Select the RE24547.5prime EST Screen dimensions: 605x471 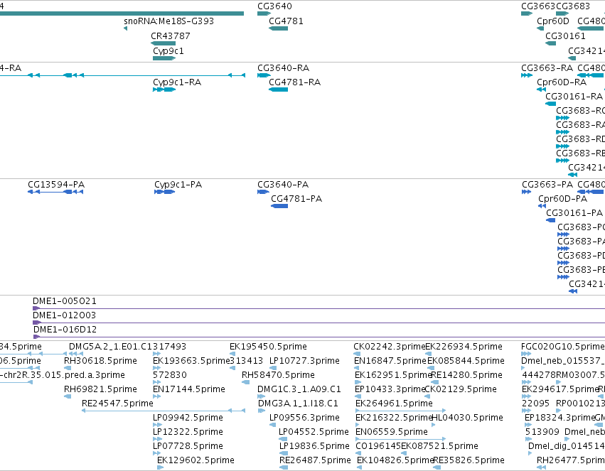tap(164, 411)
